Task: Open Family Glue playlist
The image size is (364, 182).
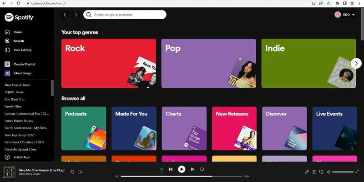Action: 13,106
